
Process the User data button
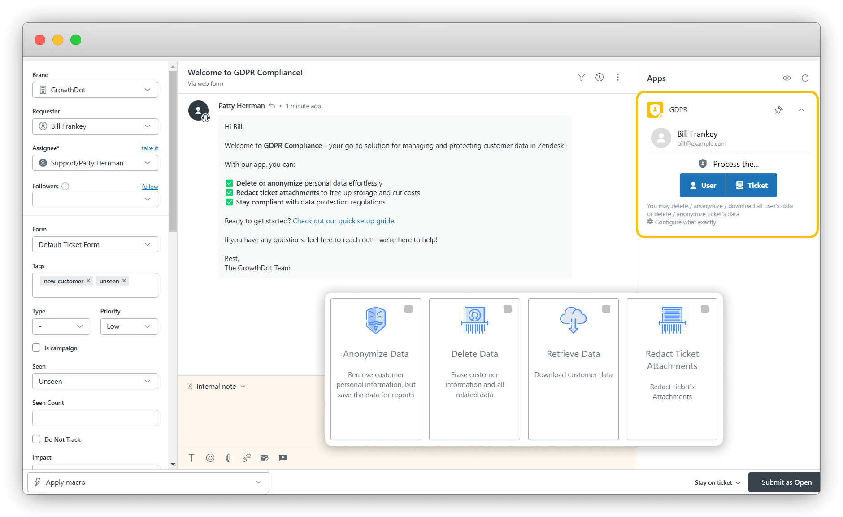703,185
